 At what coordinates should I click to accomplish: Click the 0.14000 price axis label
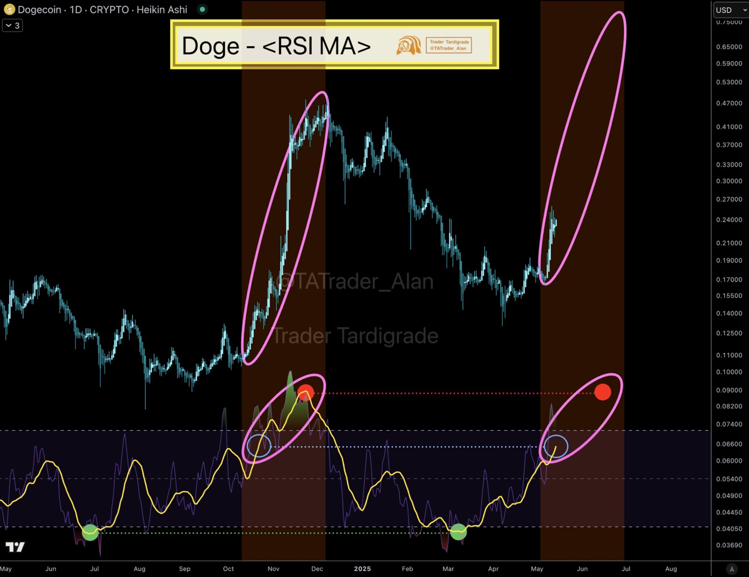tap(729, 313)
